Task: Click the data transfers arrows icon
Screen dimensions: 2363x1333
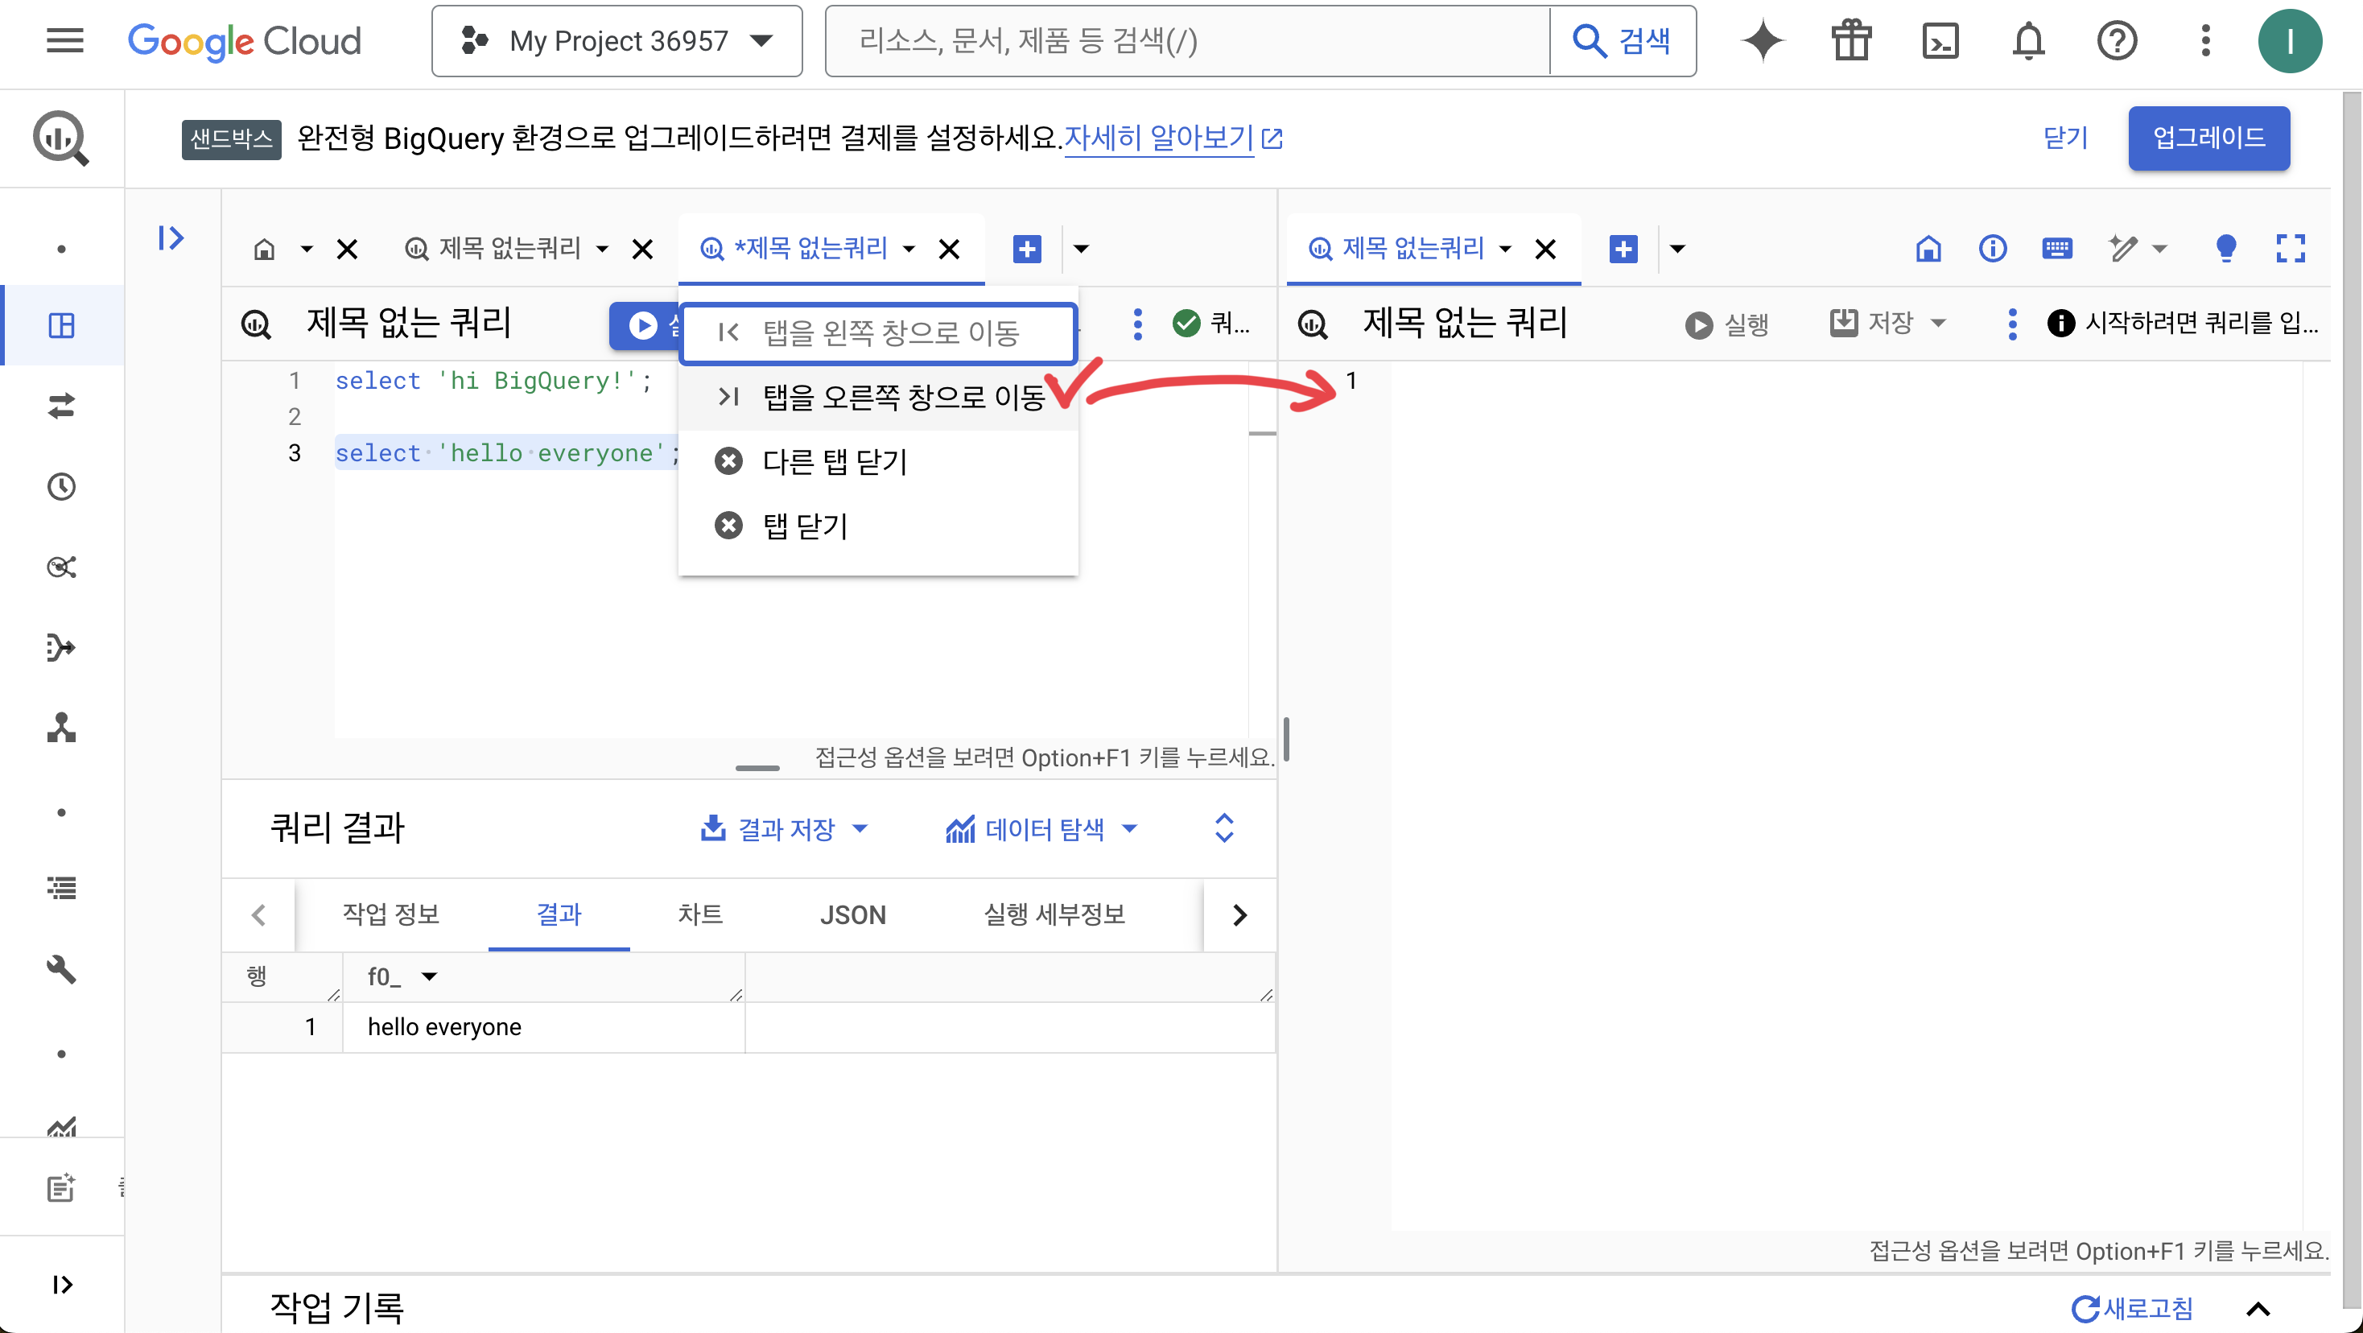Action: point(61,406)
